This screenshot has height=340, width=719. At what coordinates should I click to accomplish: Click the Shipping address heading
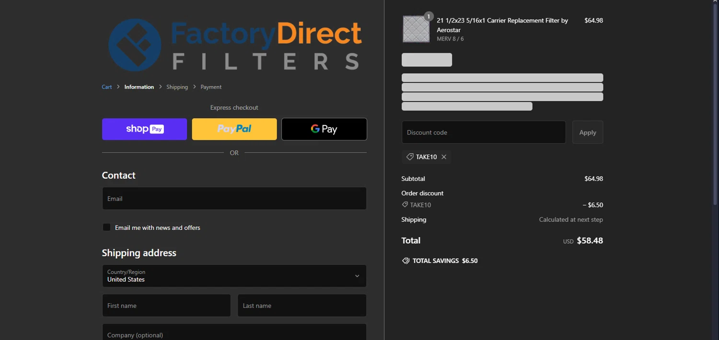pyautogui.click(x=139, y=253)
